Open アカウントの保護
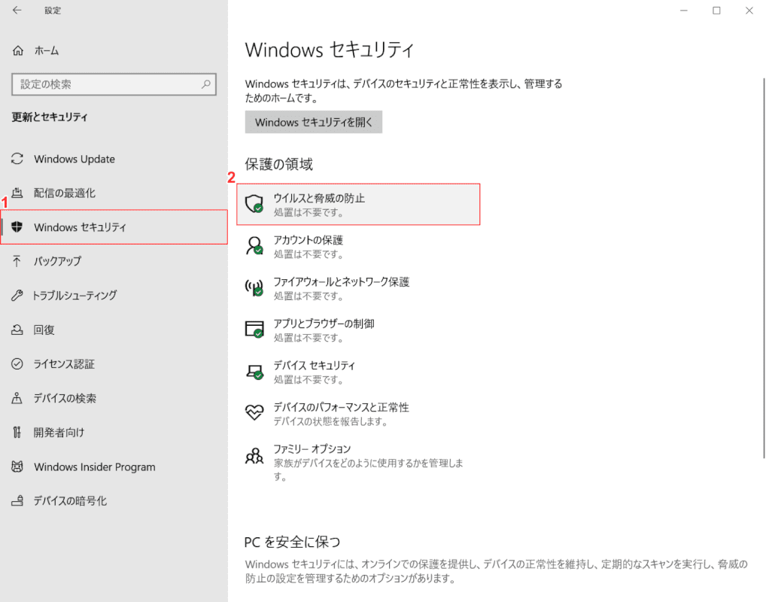Screen dimensions: 766x602 click(359, 246)
